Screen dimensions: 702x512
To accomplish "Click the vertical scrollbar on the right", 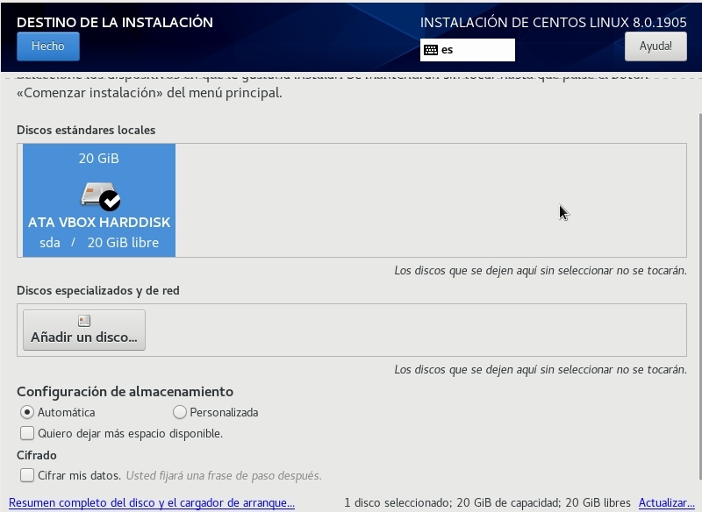I will [x=698, y=295].
